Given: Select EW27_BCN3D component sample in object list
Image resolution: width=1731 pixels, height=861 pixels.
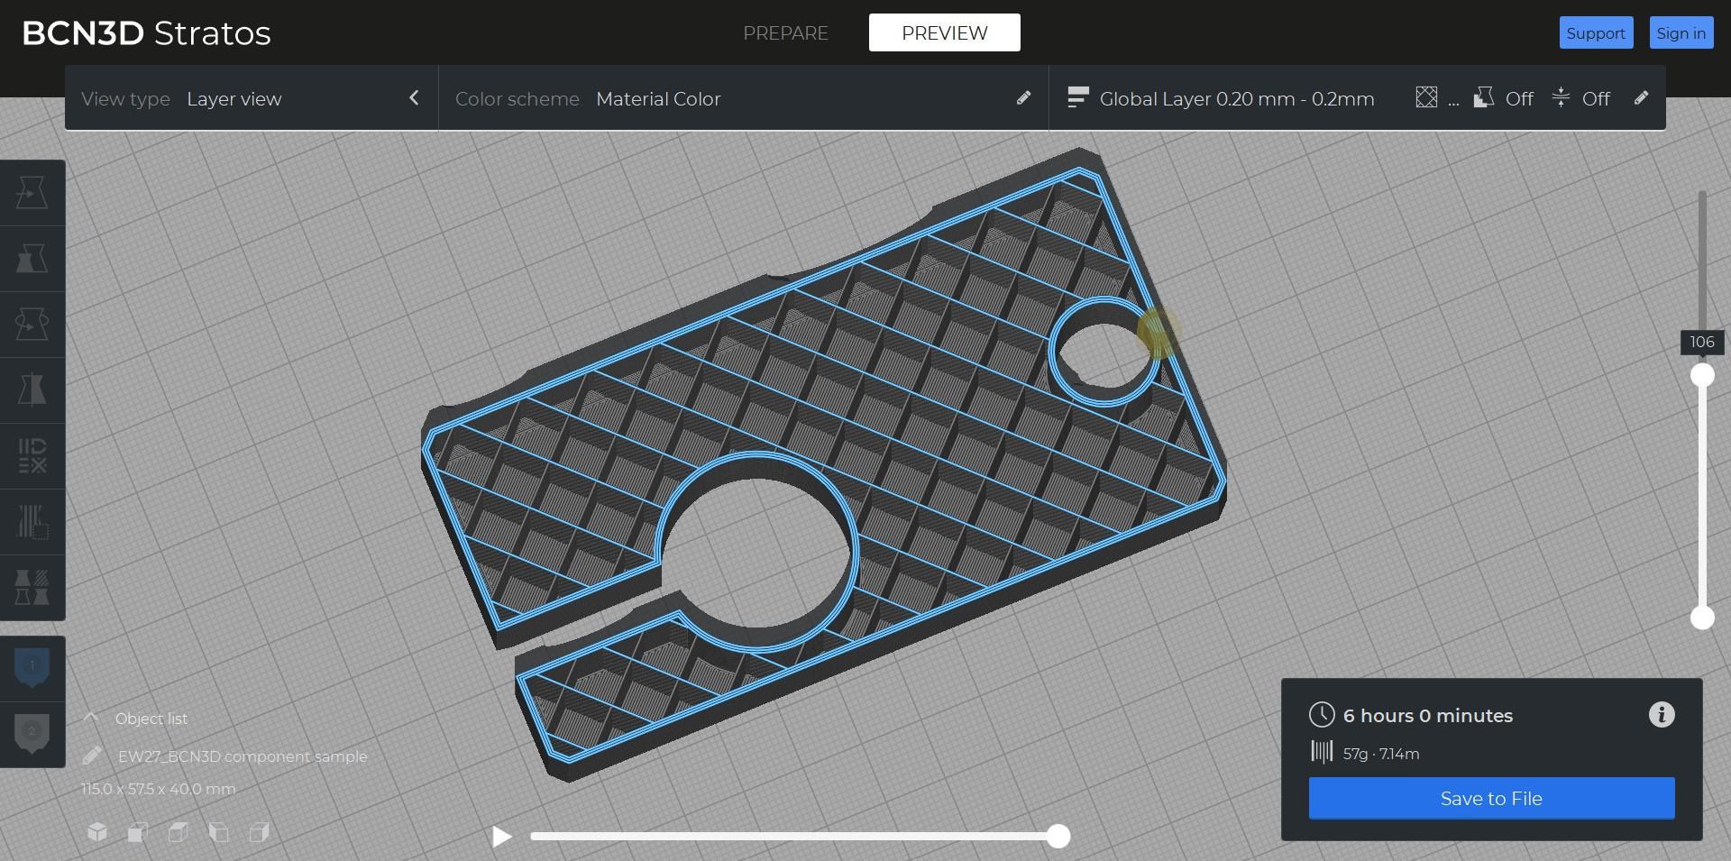Looking at the screenshot, I should 243,756.
